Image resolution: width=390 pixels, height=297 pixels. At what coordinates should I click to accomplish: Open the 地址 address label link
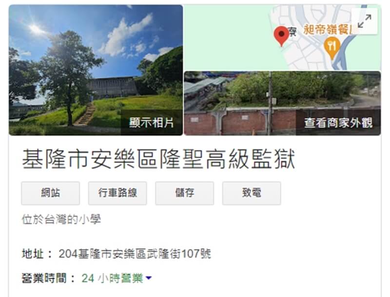pos(33,254)
